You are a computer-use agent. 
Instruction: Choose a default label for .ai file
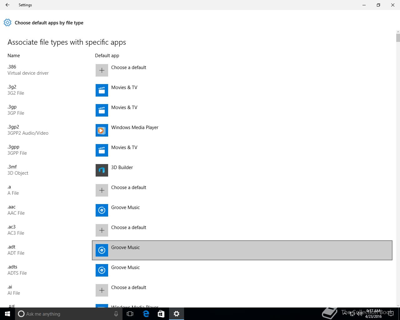(128, 287)
